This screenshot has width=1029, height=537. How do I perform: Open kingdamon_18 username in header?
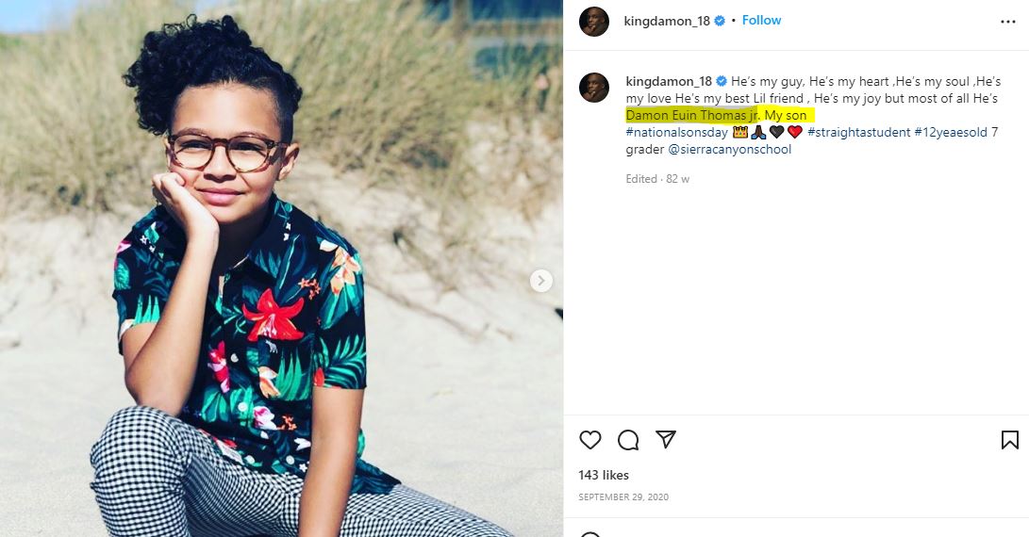coord(667,21)
